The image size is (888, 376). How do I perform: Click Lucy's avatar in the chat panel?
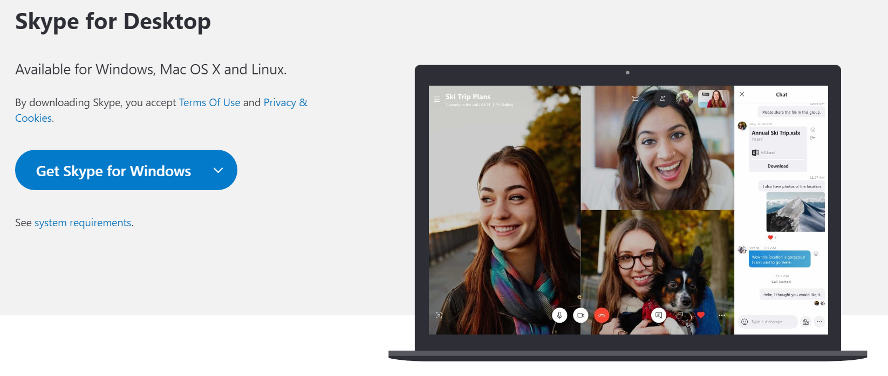pos(742,126)
